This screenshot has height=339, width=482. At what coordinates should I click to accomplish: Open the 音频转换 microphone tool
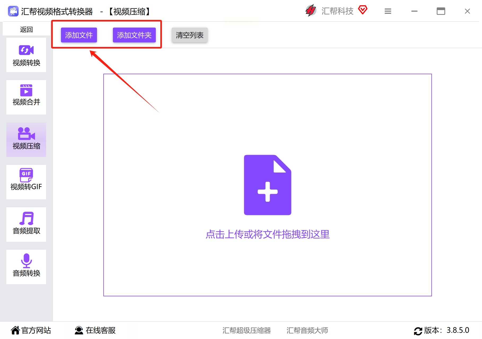point(26,267)
